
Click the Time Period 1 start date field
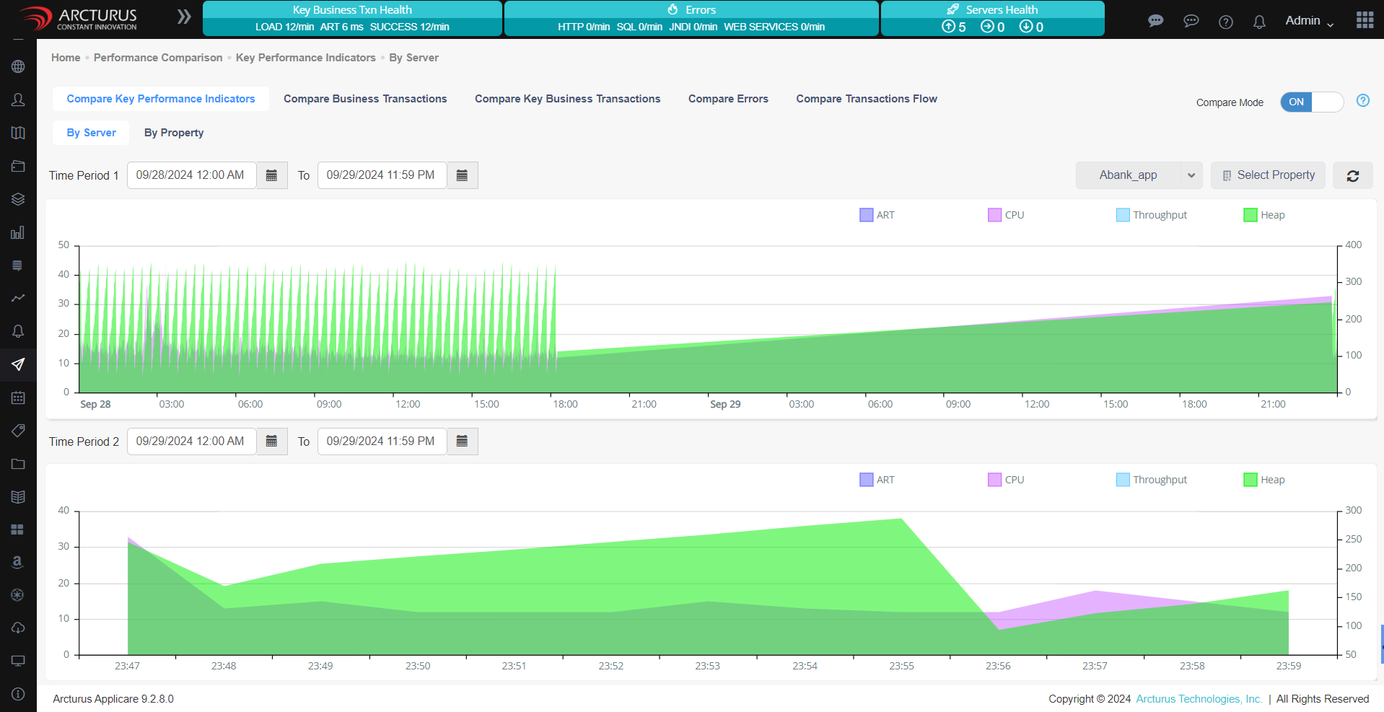pos(190,175)
